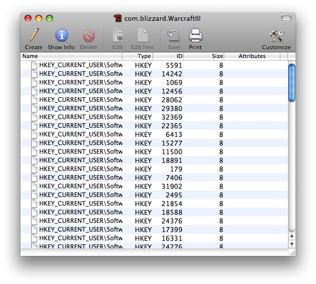The height and width of the screenshot is (284, 316).
Task: Click the vertical scrollbar thumb
Action: 292,83
